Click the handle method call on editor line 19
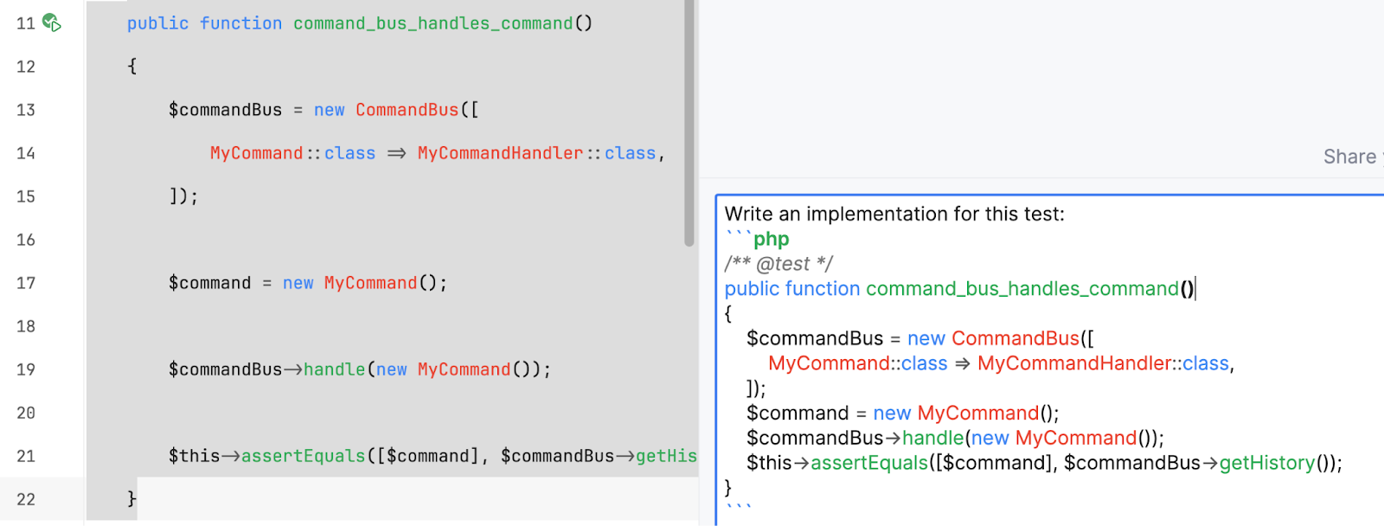The width and height of the screenshot is (1384, 526). [x=334, y=369]
